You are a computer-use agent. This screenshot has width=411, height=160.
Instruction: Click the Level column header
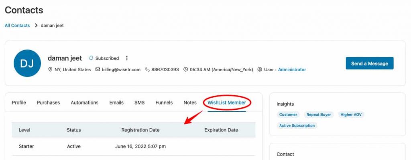[24, 130]
